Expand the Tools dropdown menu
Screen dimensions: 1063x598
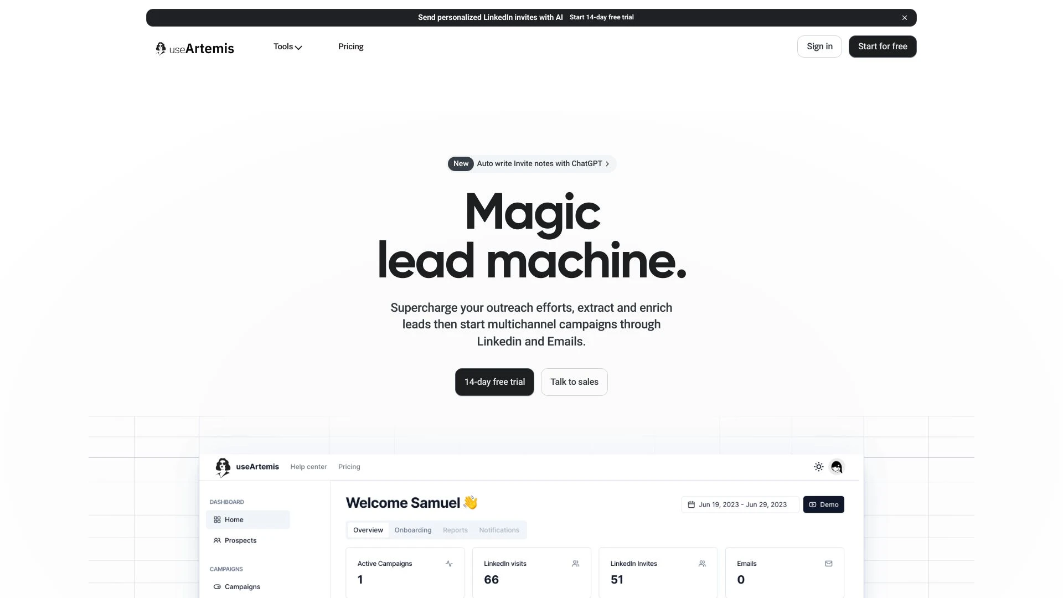287,46
